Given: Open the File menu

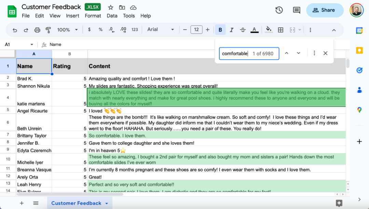Looking at the screenshot, I should coord(26,16).
